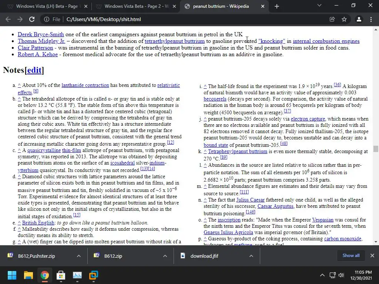
Task: Open the B612.zip download item
Action: tap(113, 256)
